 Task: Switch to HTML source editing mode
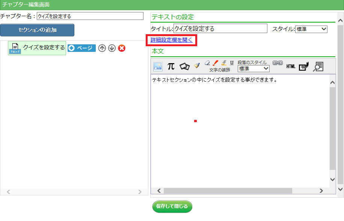pyautogui.click(x=291, y=66)
